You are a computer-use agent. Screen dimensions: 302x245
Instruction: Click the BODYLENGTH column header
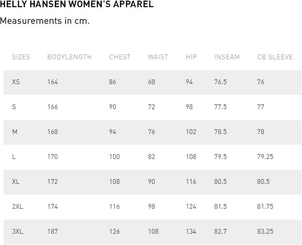[69, 57]
